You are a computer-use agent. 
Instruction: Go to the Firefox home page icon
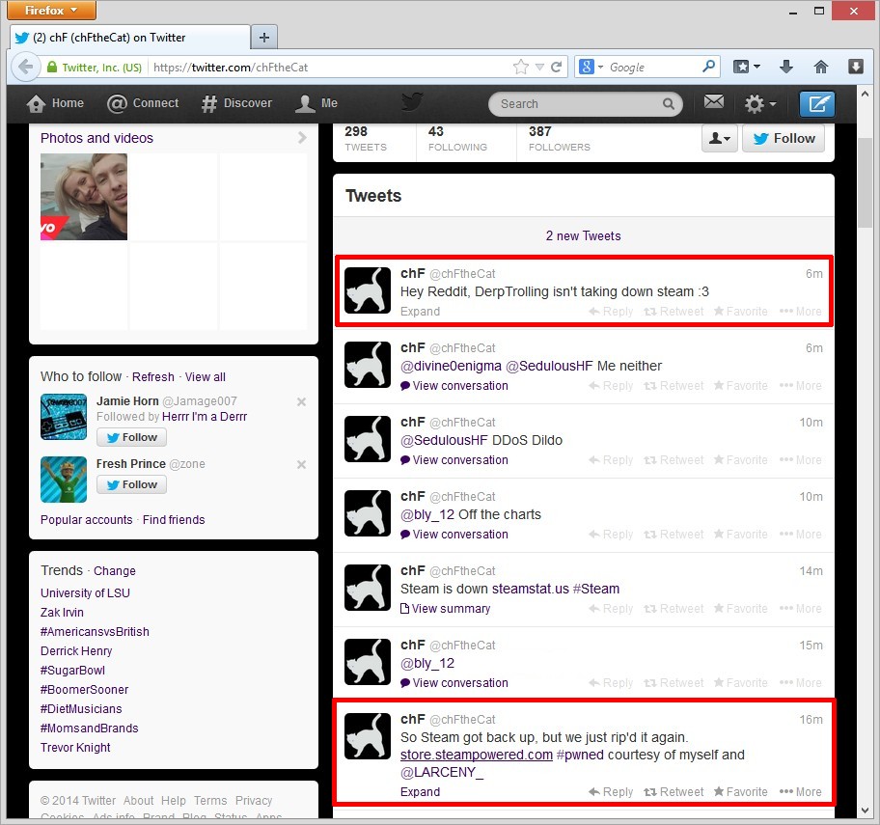(820, 67)
